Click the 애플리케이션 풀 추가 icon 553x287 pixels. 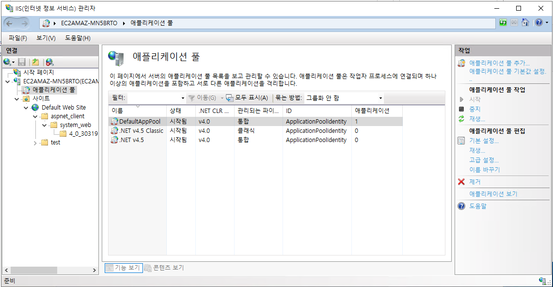[461, 63]
